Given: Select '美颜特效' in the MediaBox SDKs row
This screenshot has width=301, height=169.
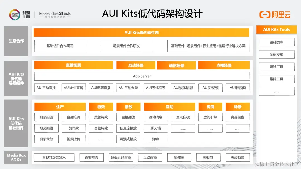Looking at the screenshot, I should (x=238, y=158).
